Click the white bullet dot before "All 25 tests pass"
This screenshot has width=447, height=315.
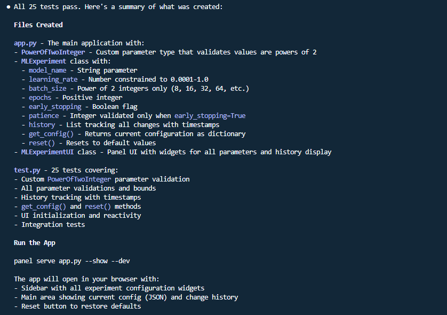(9, 6)
